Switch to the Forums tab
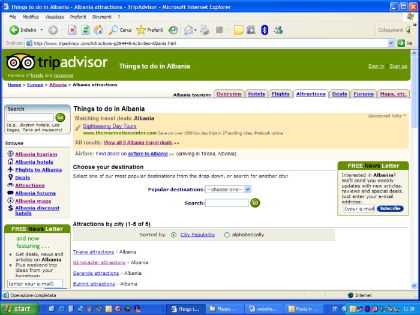 (x=364, y=94)
